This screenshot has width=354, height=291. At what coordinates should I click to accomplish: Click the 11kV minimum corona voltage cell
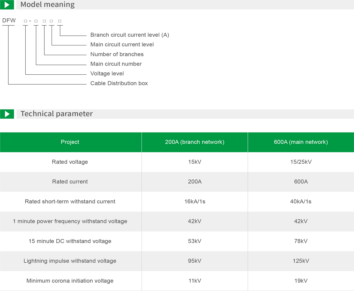pyautogui.click(x=195, y=281)
